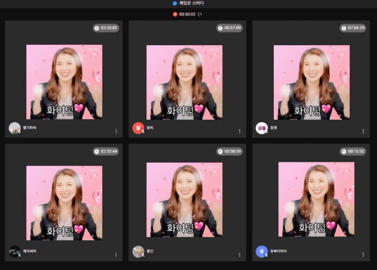Click the username label 유삐이아이

tap(278, 251)
